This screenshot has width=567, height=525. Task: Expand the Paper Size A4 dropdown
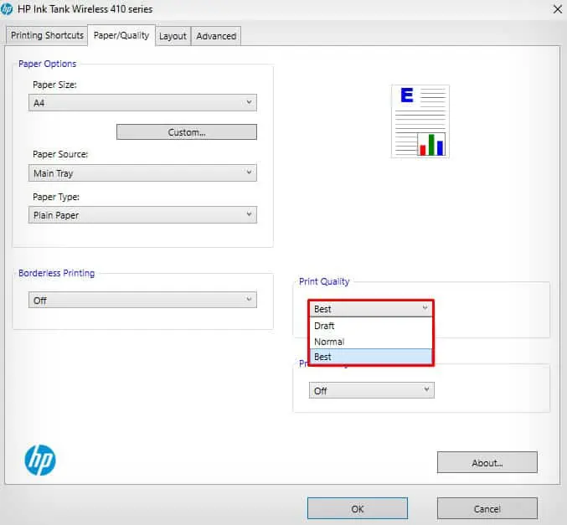point(143,103)
